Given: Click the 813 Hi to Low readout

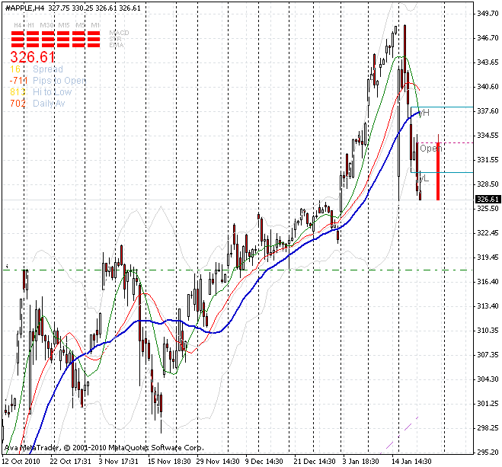Looking at the screenshot, I should click(x=40, y=92).
